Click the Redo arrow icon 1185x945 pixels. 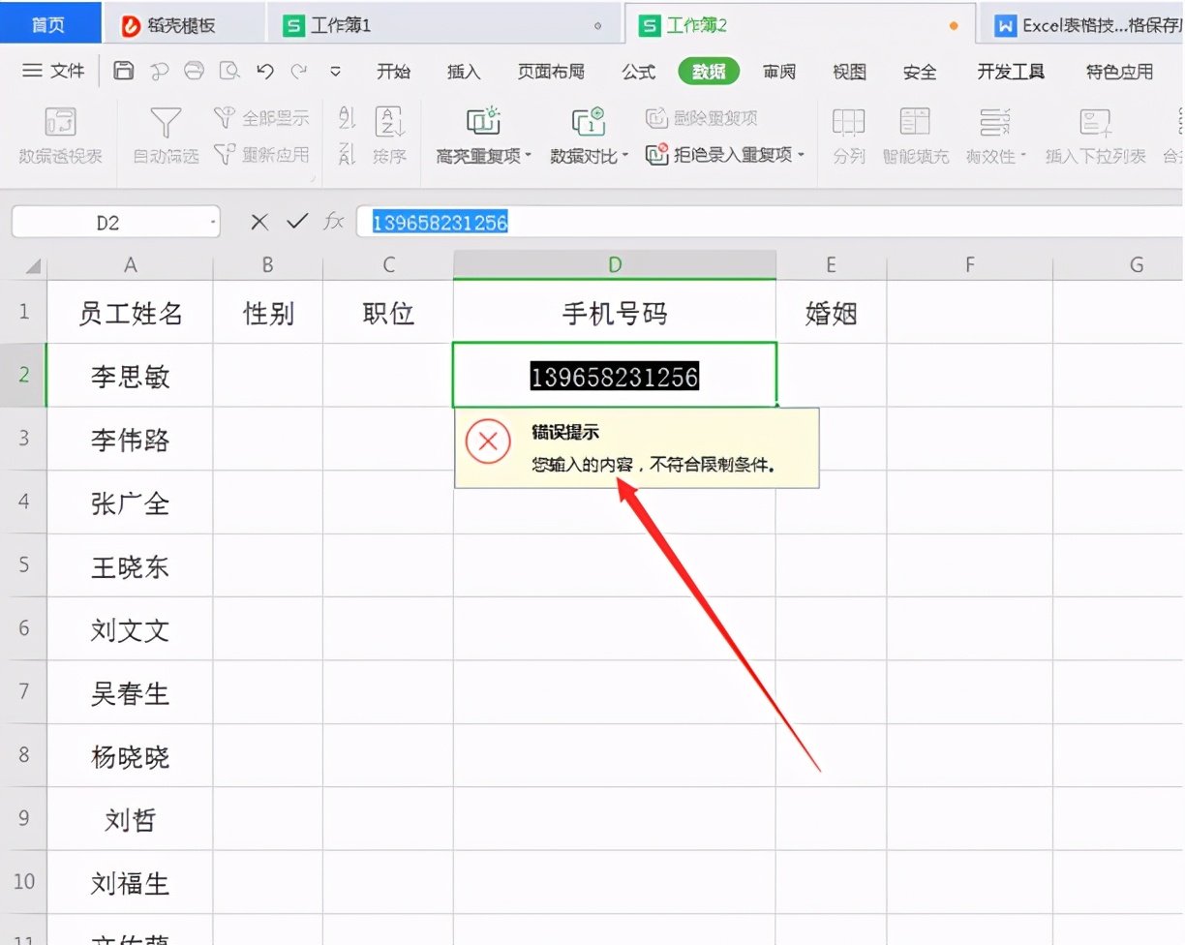tap(299, 71)
